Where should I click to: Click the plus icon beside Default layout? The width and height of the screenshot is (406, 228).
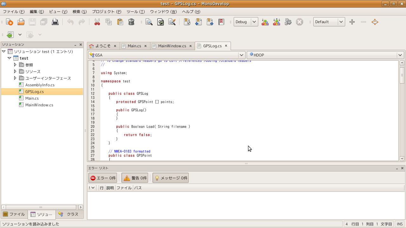point(352,22)
